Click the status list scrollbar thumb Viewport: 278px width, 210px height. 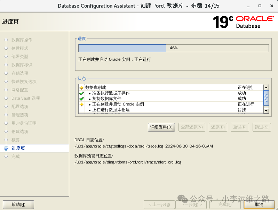[x=266, y=98]
